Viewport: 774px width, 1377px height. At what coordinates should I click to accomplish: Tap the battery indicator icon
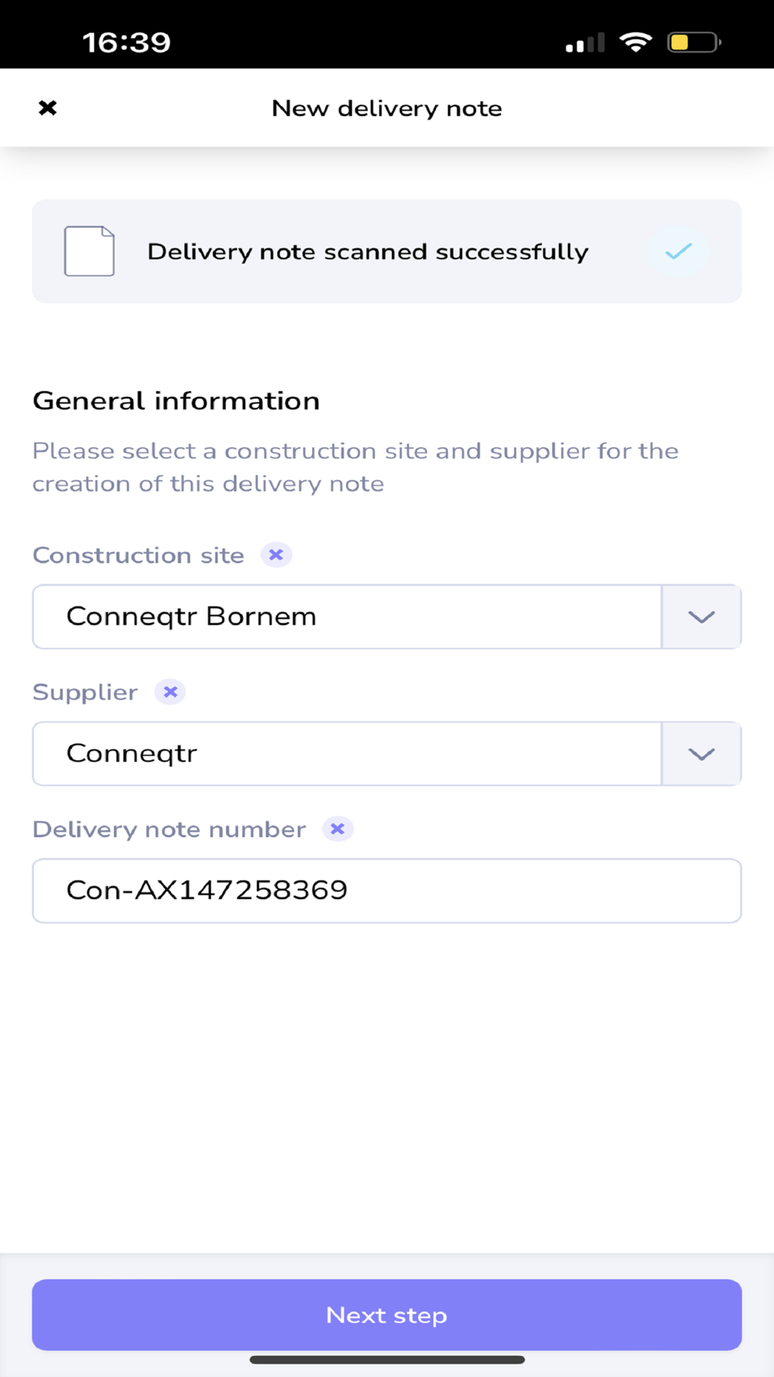tap(694, 42)
